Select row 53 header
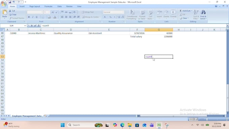Viewport: 229px width, 129px height. (2, 57)
